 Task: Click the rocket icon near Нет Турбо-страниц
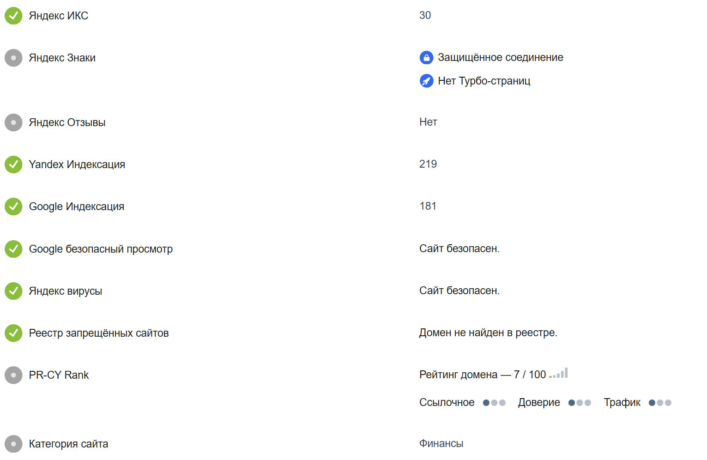(426, 81)
